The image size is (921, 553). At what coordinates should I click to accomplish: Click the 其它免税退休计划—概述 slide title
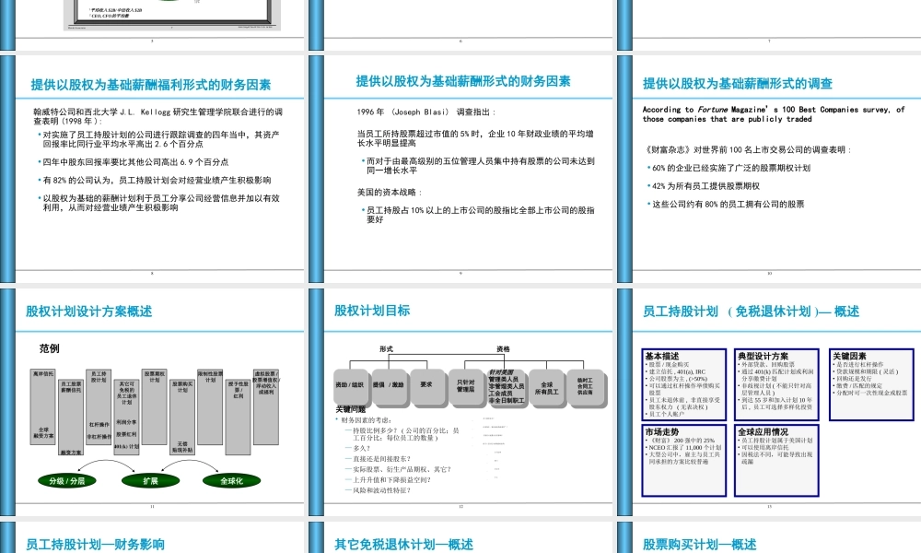403,545
